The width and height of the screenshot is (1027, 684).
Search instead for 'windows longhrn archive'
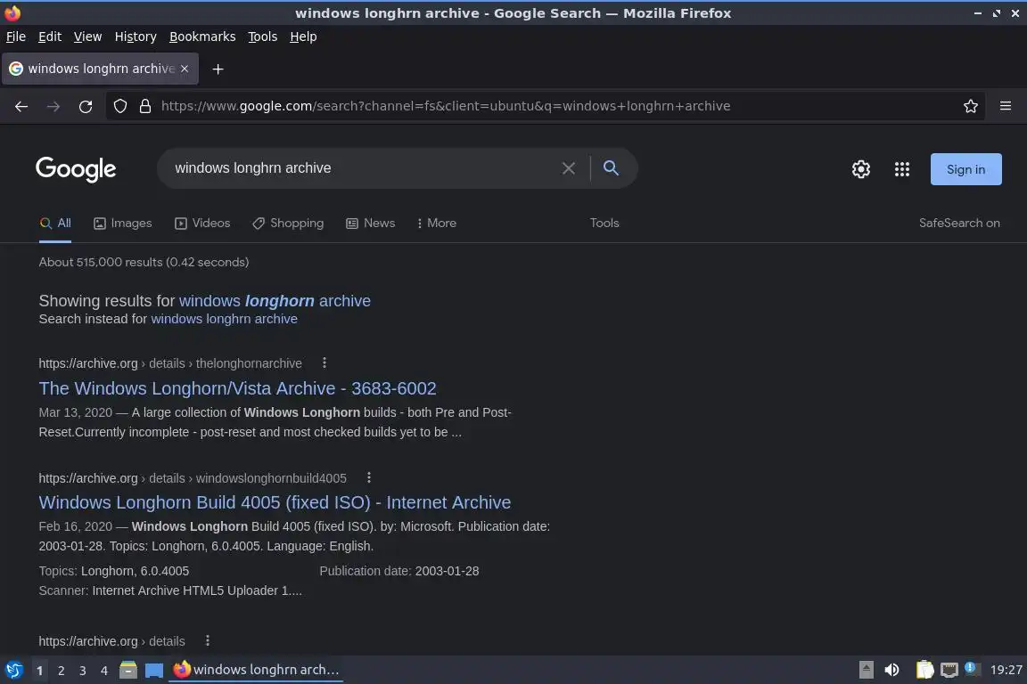224,319
